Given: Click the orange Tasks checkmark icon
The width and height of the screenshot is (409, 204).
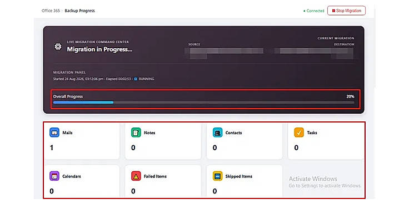Looking at the screenshot, I should pyautogui.click(x=299, y=132).
